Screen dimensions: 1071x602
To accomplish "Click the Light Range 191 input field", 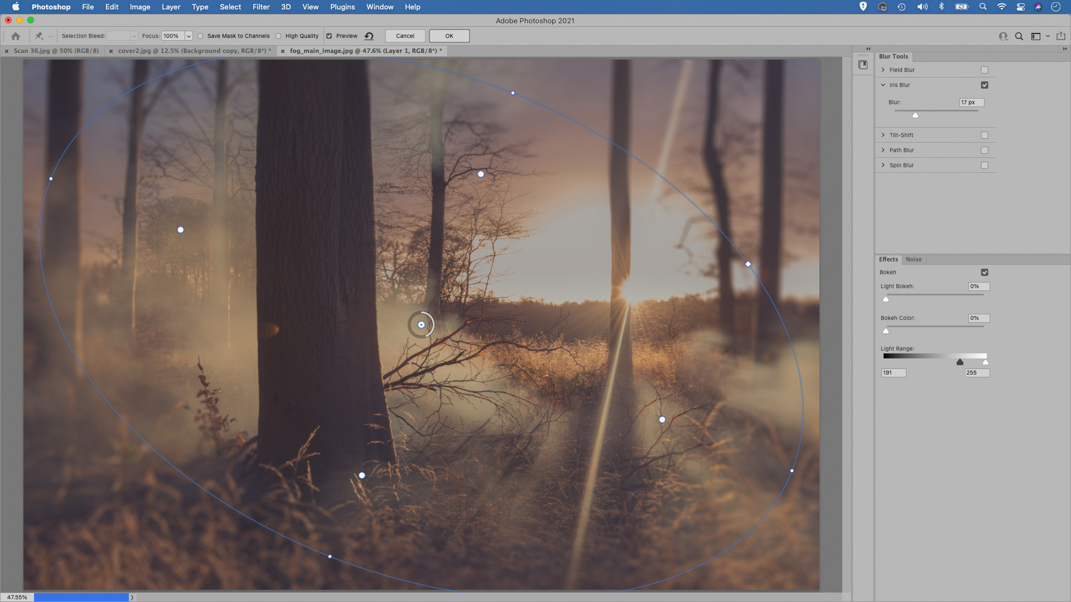I will coord(894,373).
